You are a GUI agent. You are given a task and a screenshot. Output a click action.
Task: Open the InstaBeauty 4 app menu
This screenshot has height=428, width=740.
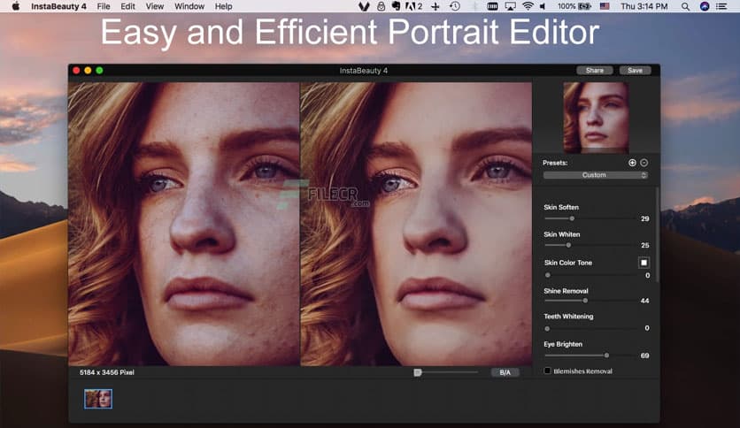click(x=58, y=6)
